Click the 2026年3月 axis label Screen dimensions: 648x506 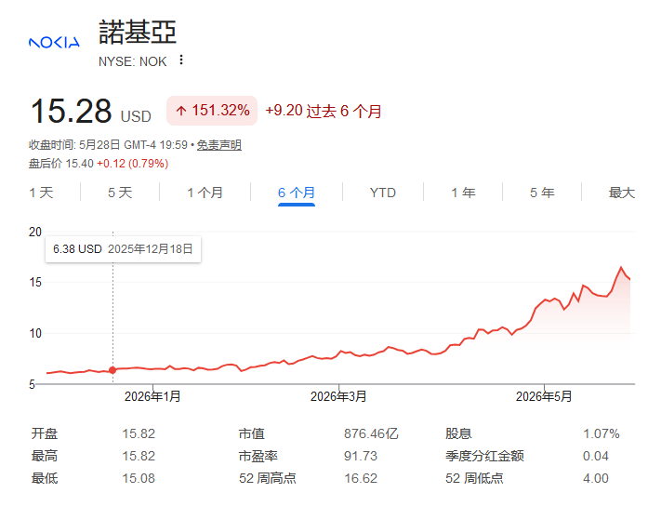point(338,396)
